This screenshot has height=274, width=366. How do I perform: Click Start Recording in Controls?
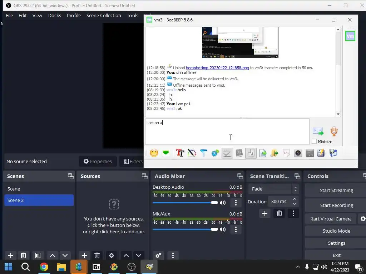click(x=336, y=205)
